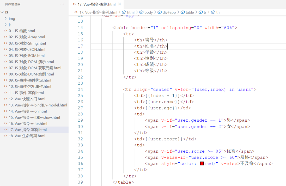The width and height of the screenshot is (286, 186).
Task: Click the html breadcrumb element icon
Action: point(124,12)
